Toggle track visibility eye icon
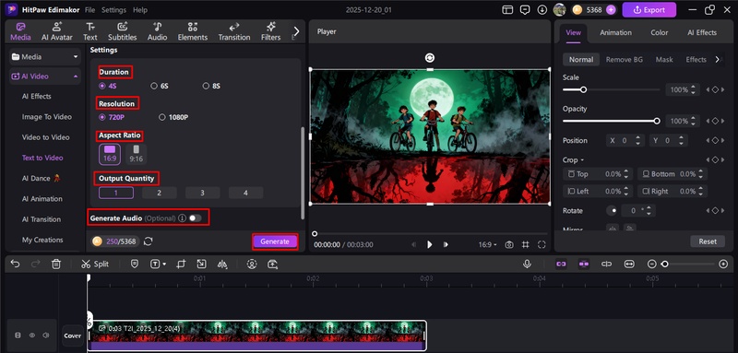The height and width of the screenshot is (353, 738). click(32, 335)
